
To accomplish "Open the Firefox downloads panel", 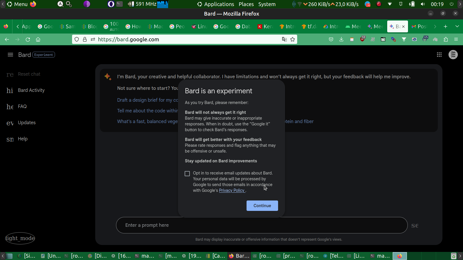I will click(341, 39).
